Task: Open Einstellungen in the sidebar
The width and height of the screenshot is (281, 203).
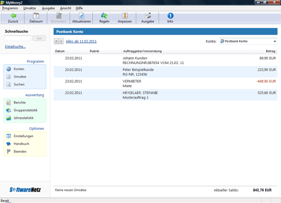Action: coord(23,136)
